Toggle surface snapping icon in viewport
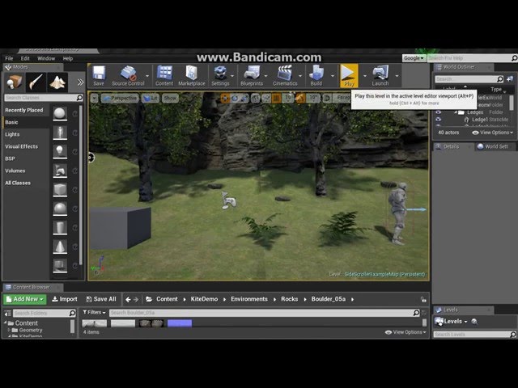The height and width of the screenshot is (388, 518). pos(266,98)
